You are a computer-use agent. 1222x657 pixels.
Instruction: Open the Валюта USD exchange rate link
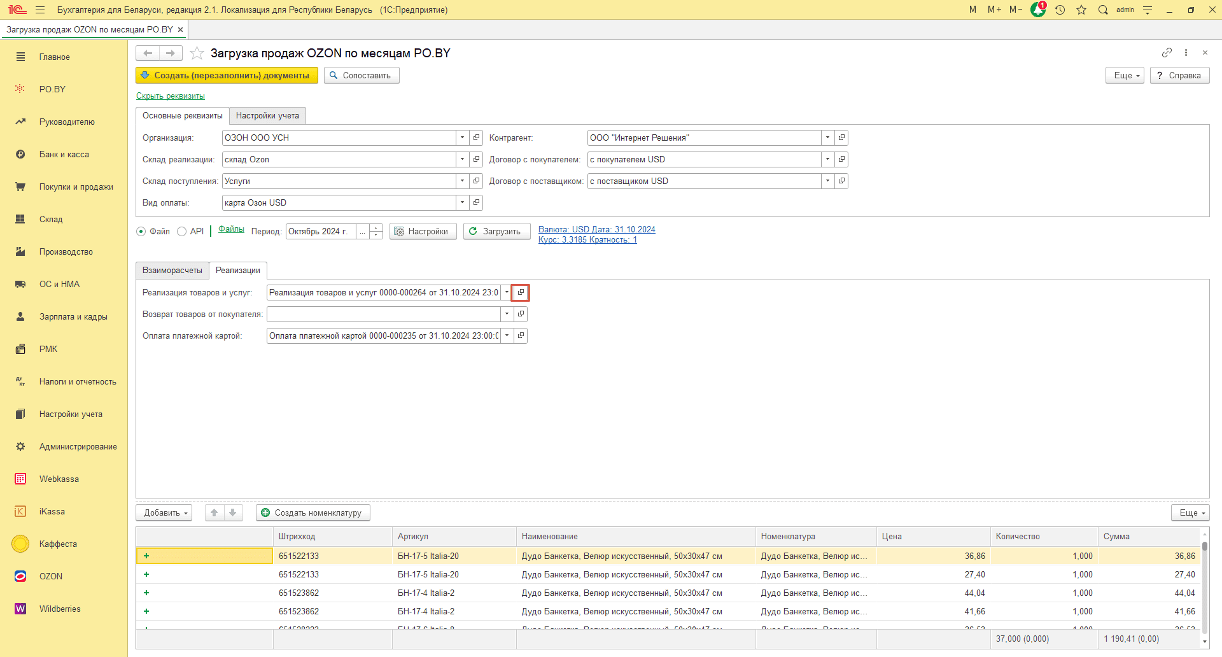click(596, 234)
